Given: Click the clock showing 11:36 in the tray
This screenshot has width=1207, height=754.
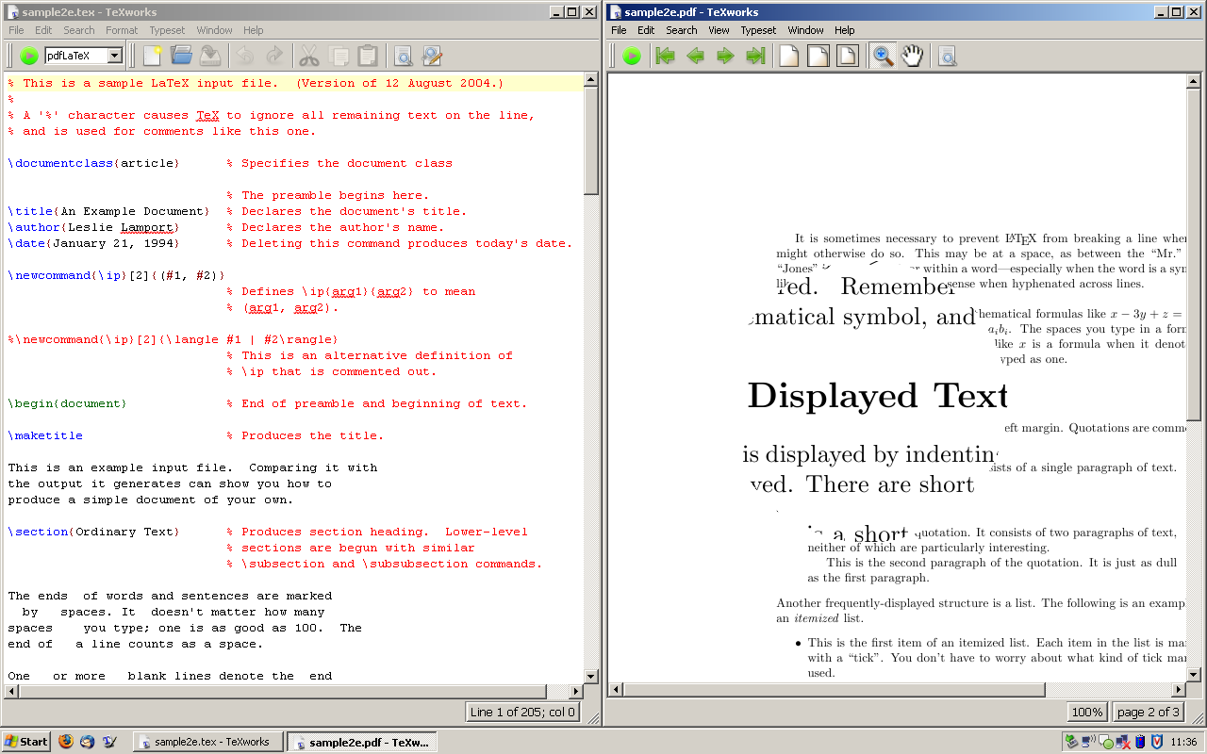Looking at the screenshot, I should [x=1183, y=742].
